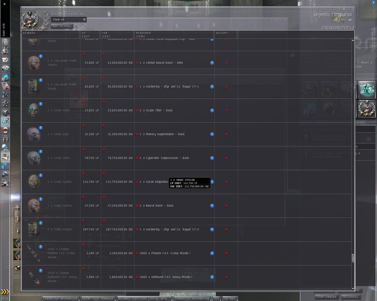
Task: Open the Assets cube icon
Action: point(5,113)
